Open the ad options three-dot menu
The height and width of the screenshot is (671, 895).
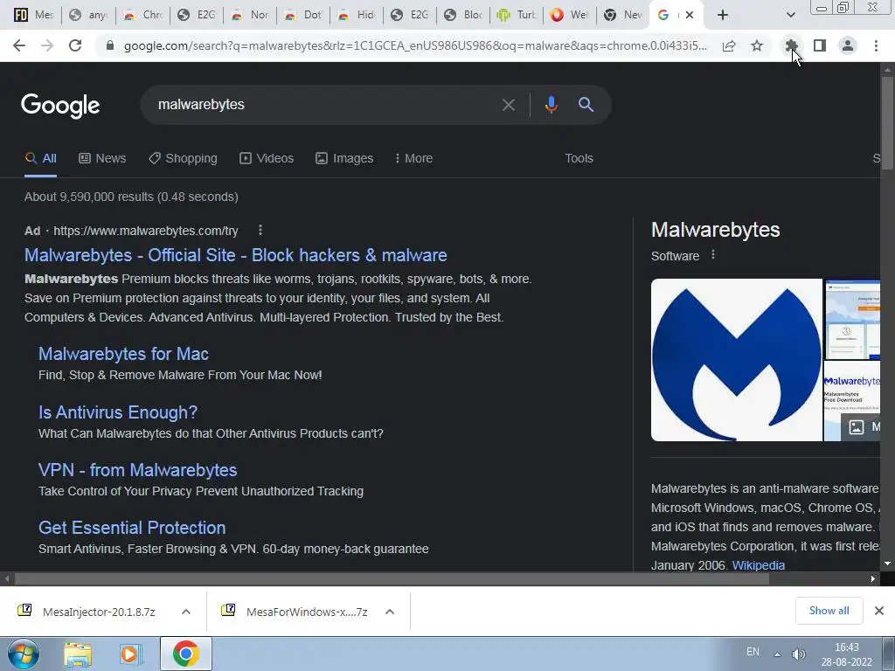(x=260, y=230)
